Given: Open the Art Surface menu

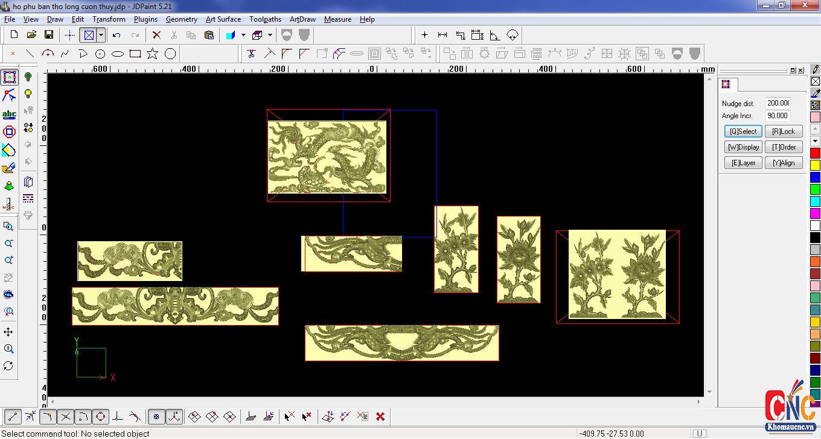Looking at the screenshot, I should coord(223,19).
